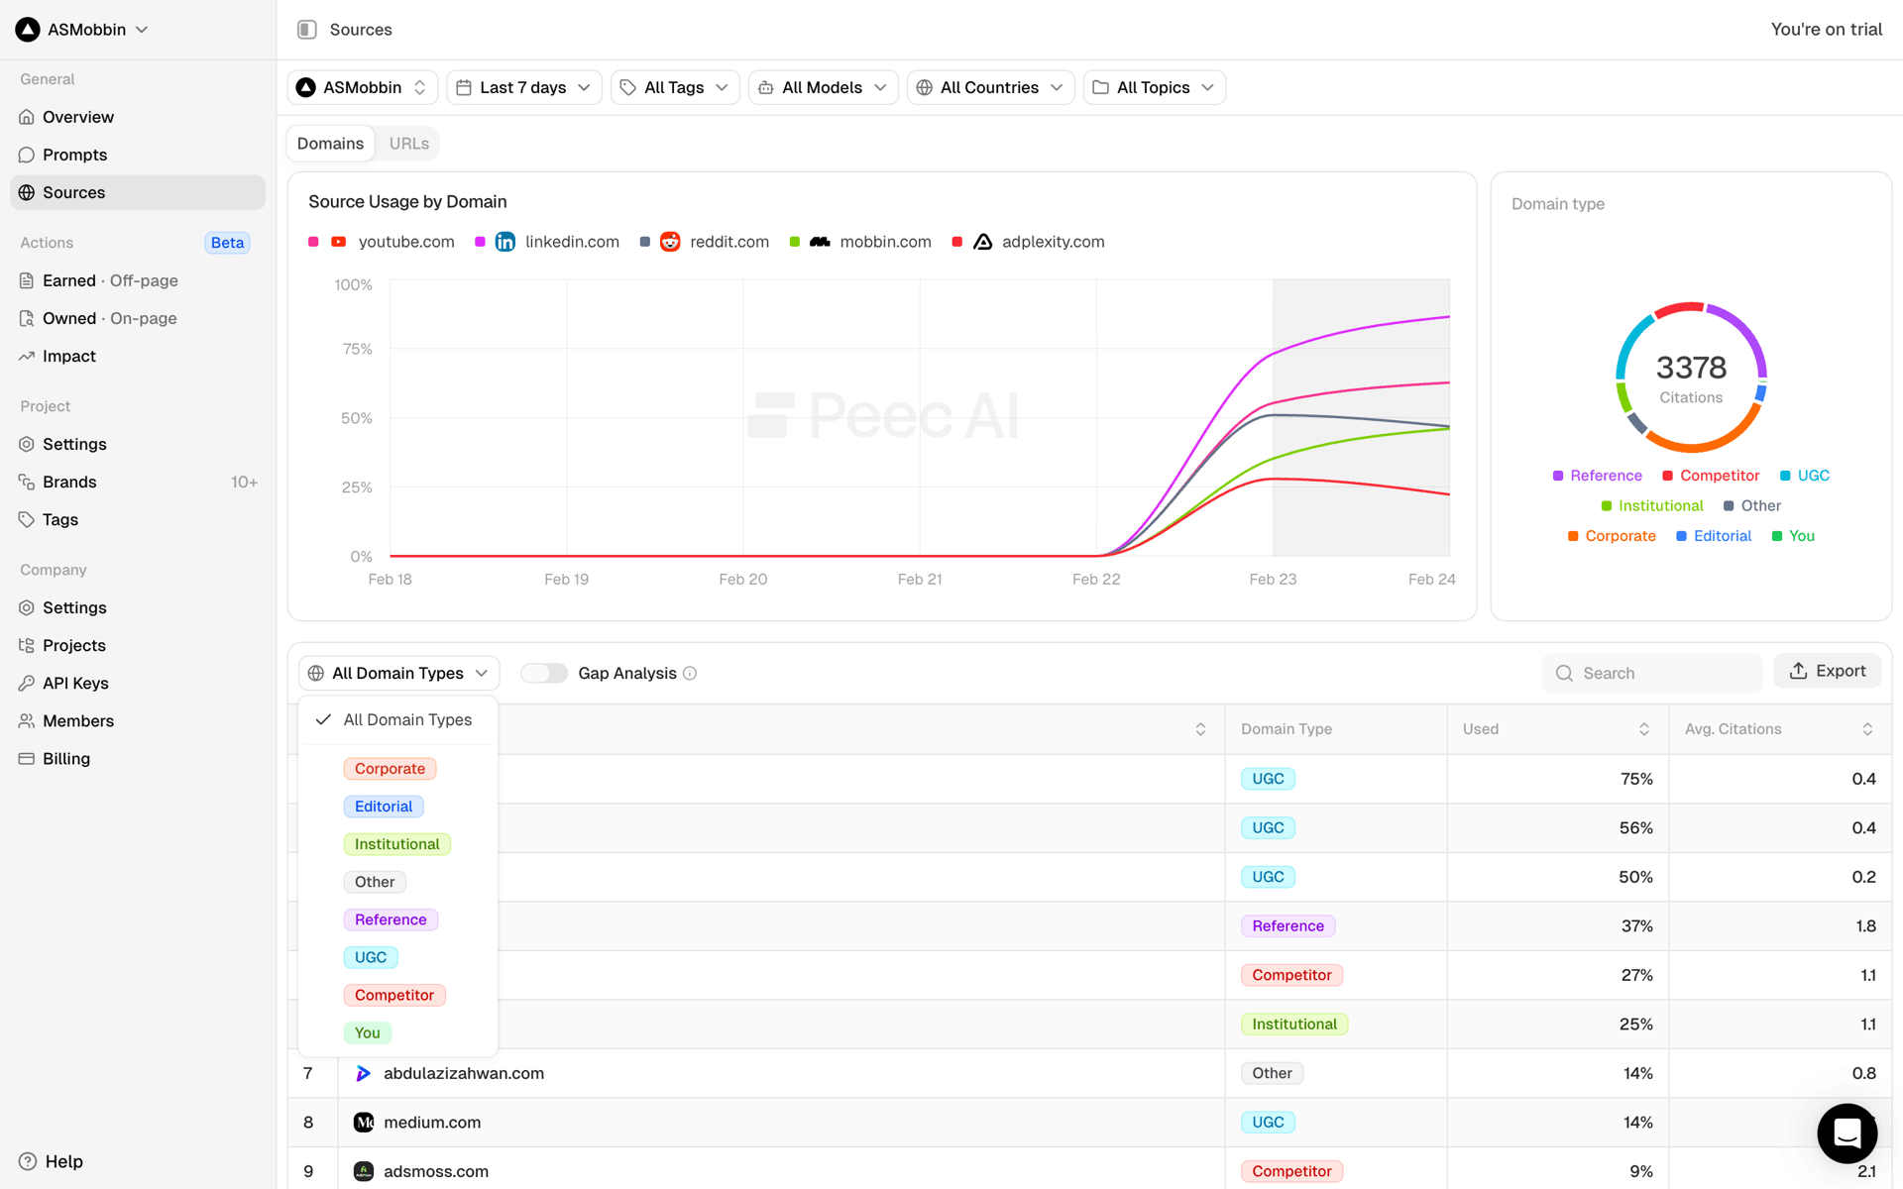This screenshot has width=1903, height=1189.
Task: Click the Mobbin icon in chart legend
Action: (x=820, y=242)
